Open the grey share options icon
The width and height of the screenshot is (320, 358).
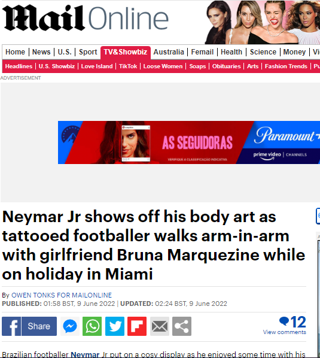tap(182, 326)
